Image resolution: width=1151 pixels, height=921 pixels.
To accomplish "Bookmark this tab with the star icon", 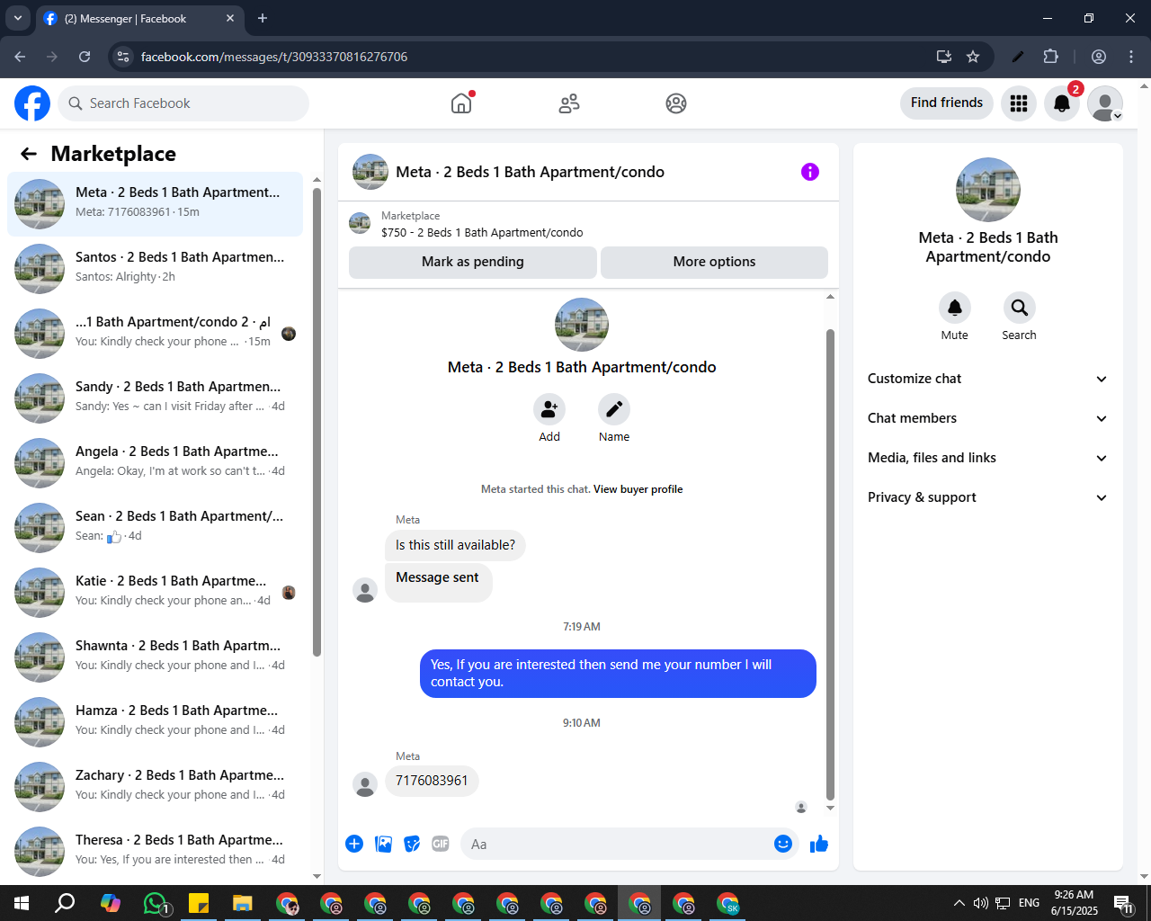I will pyautogui.click(x=973, y=57).
